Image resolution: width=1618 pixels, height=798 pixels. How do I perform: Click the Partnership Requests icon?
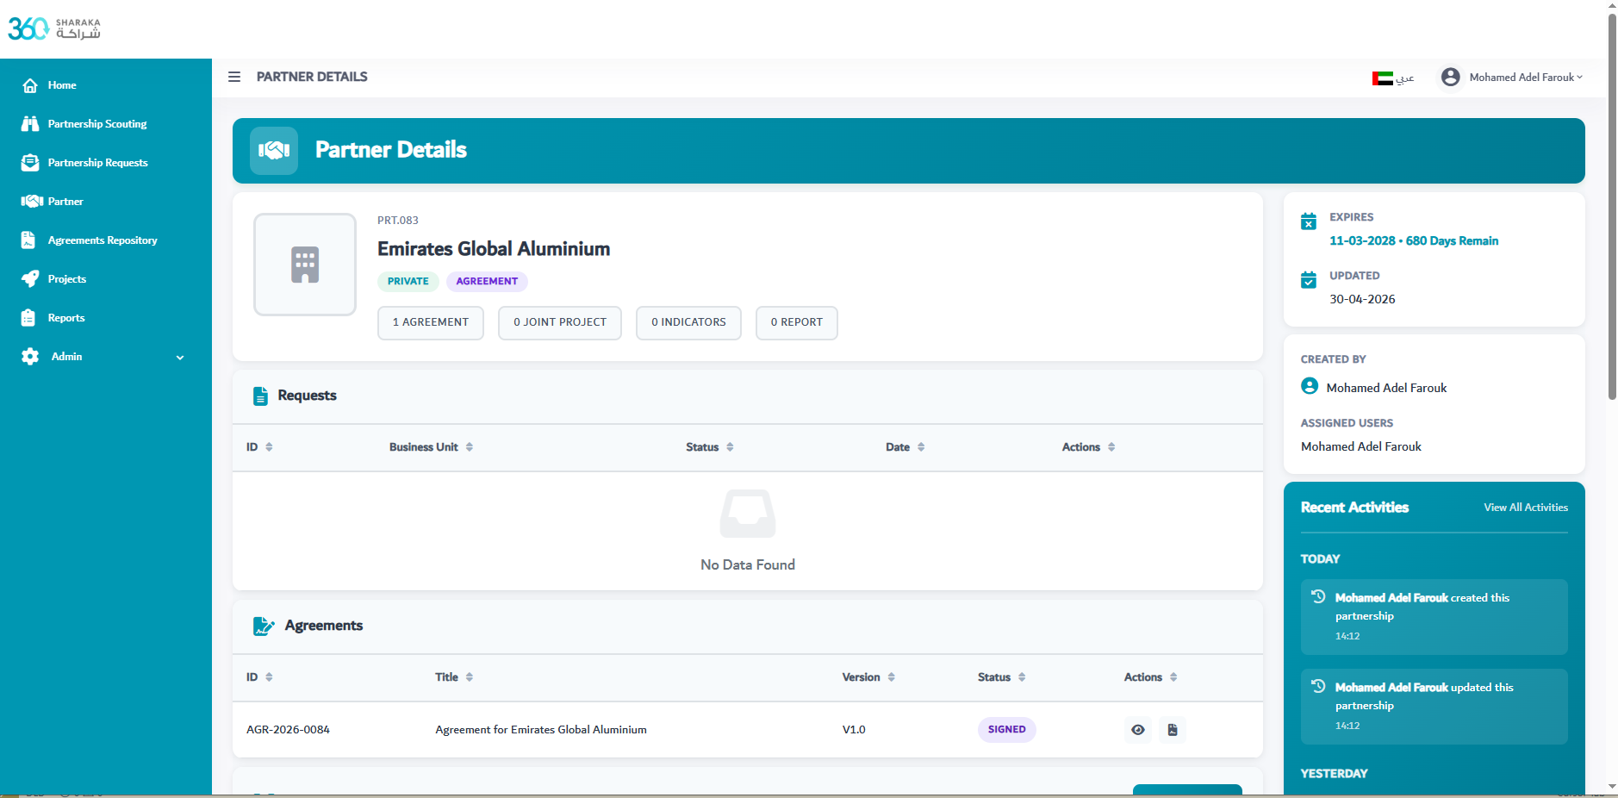30,163
